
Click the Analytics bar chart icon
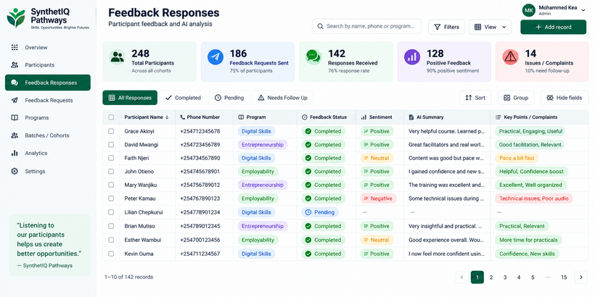[15, 153]
